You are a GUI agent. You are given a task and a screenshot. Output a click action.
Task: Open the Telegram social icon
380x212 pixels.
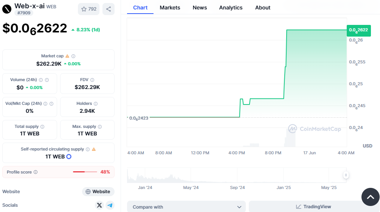pyautogui.click(x=110, y=205)
